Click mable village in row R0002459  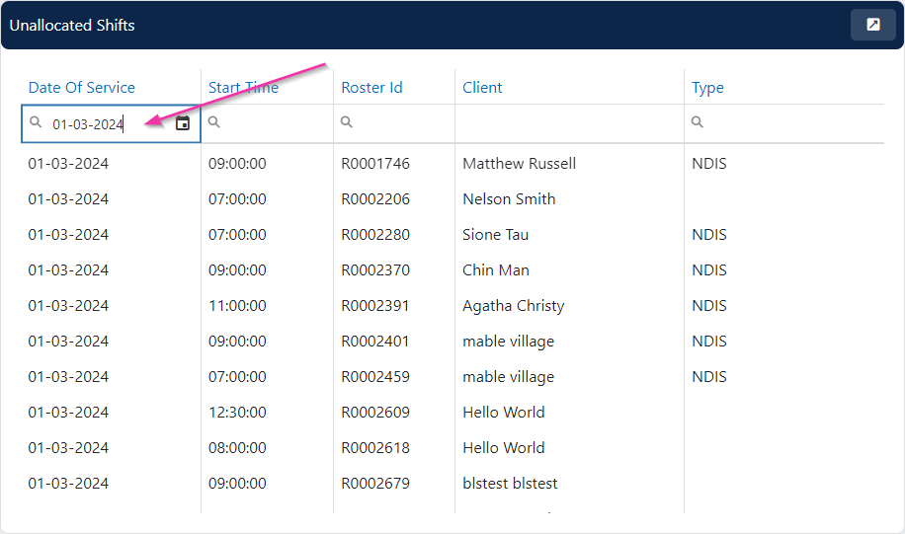(508, 378)
